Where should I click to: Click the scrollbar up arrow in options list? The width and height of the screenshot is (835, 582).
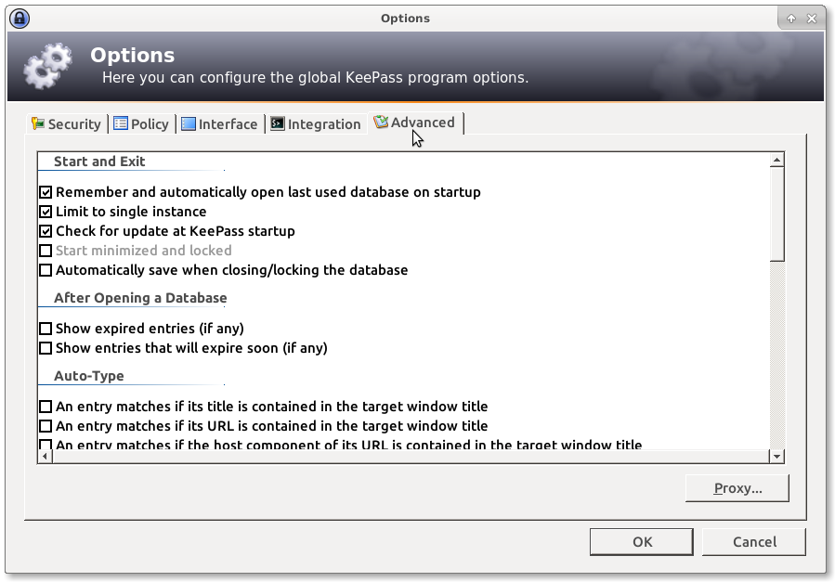pyautogui.click(x=777, y=161)
